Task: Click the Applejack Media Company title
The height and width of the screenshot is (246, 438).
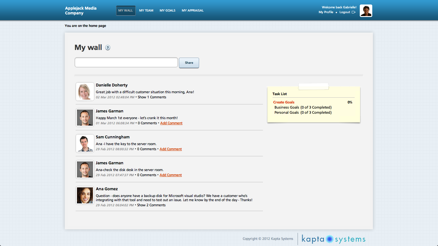Action: pyautogui.click(x=81, y=11)
